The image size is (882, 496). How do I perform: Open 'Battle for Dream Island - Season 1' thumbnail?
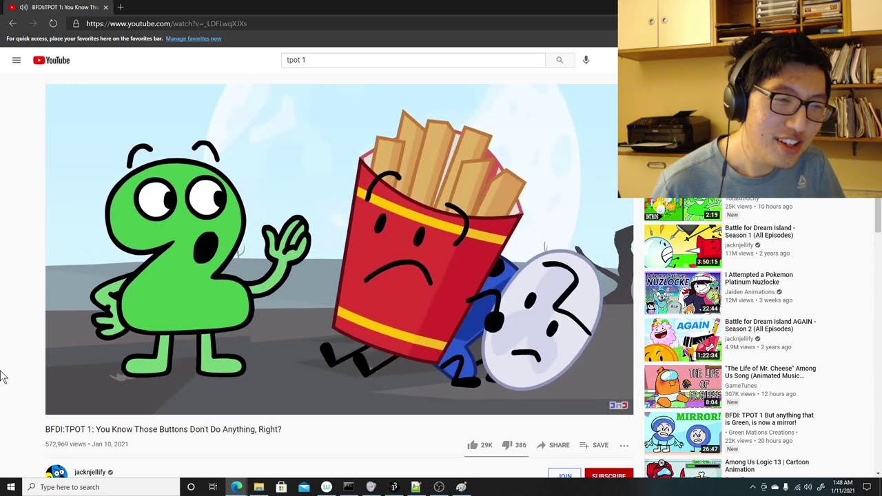[683, 245]
